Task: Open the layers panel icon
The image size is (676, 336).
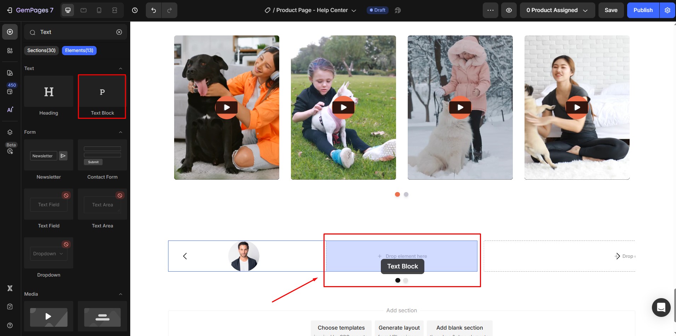Action: [x=10, y=132]
